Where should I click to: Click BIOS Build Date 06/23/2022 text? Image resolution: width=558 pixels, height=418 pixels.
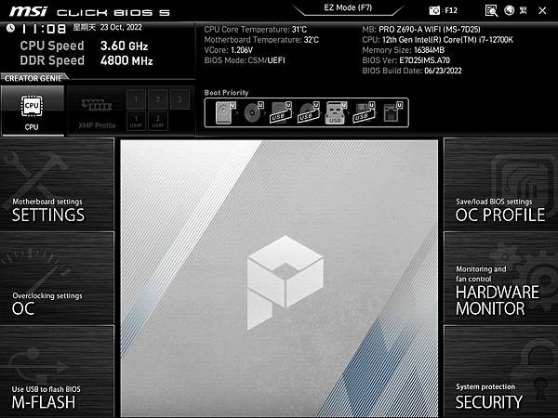tap(412, 71)
